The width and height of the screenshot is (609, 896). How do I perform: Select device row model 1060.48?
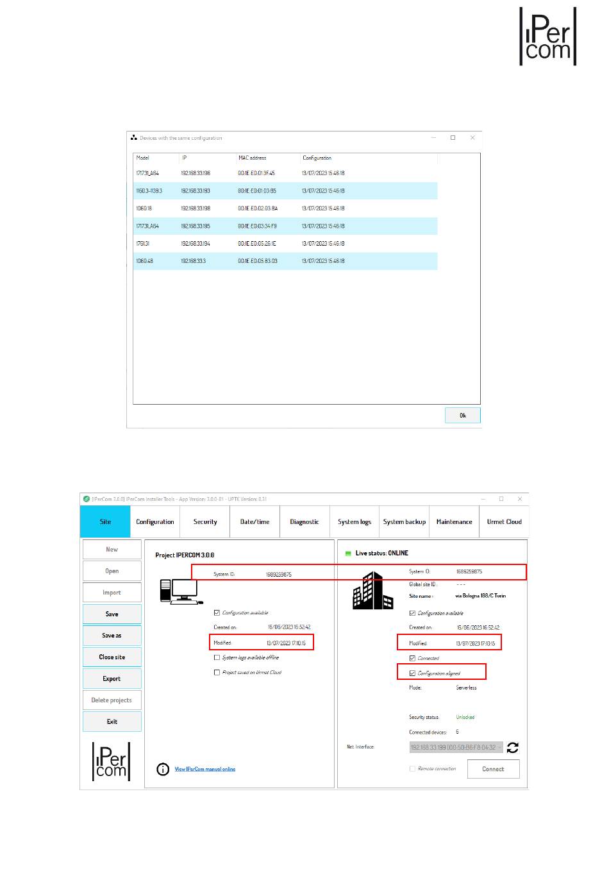(x=285, y=261)
